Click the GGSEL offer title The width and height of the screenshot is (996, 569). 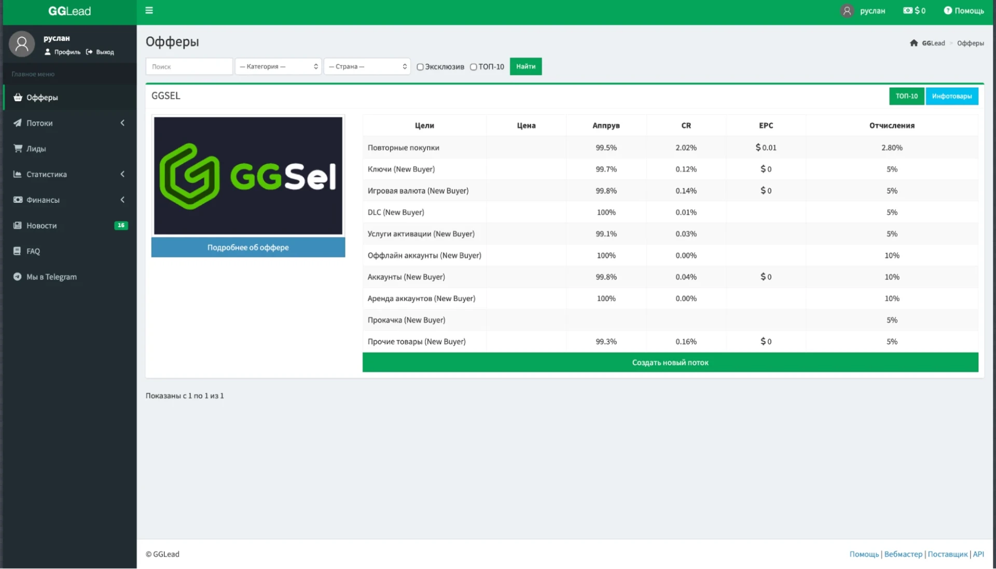[x=166, y=95]
